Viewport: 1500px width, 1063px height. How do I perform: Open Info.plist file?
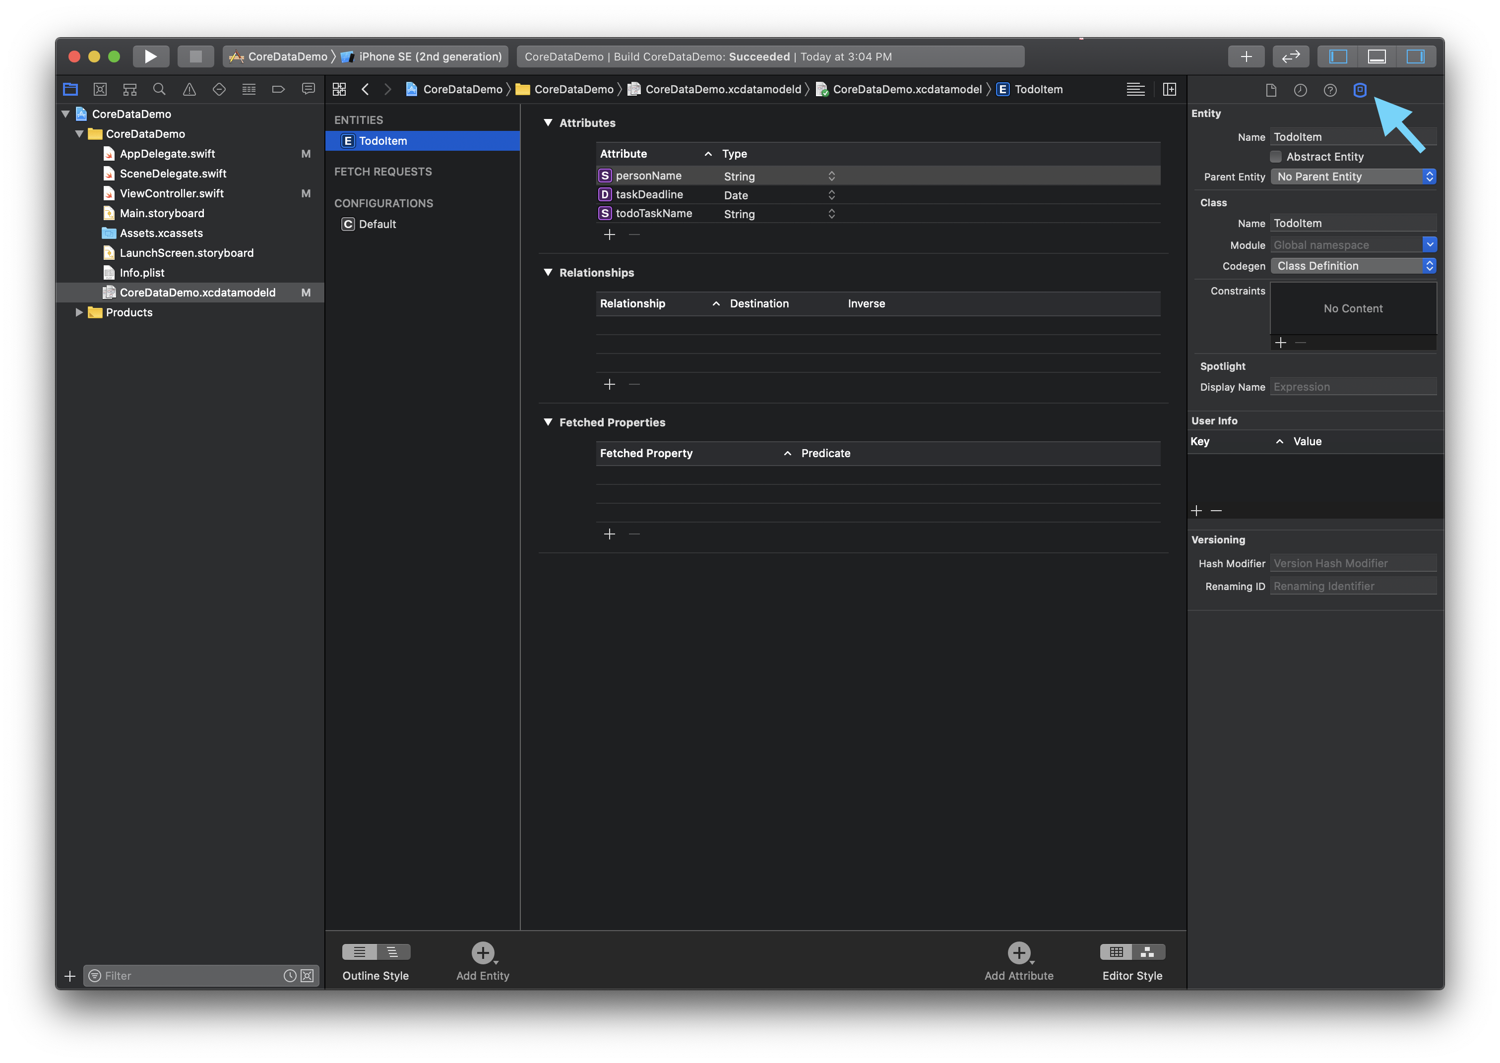[x=141, y=272]
